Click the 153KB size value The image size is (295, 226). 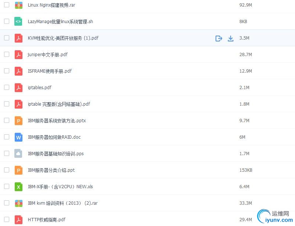[246, 170]
